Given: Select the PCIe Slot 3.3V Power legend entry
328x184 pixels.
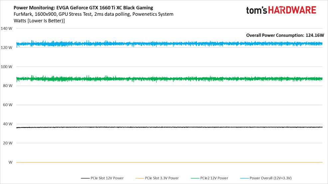Looking at the screenshot, I should point(157,178).
